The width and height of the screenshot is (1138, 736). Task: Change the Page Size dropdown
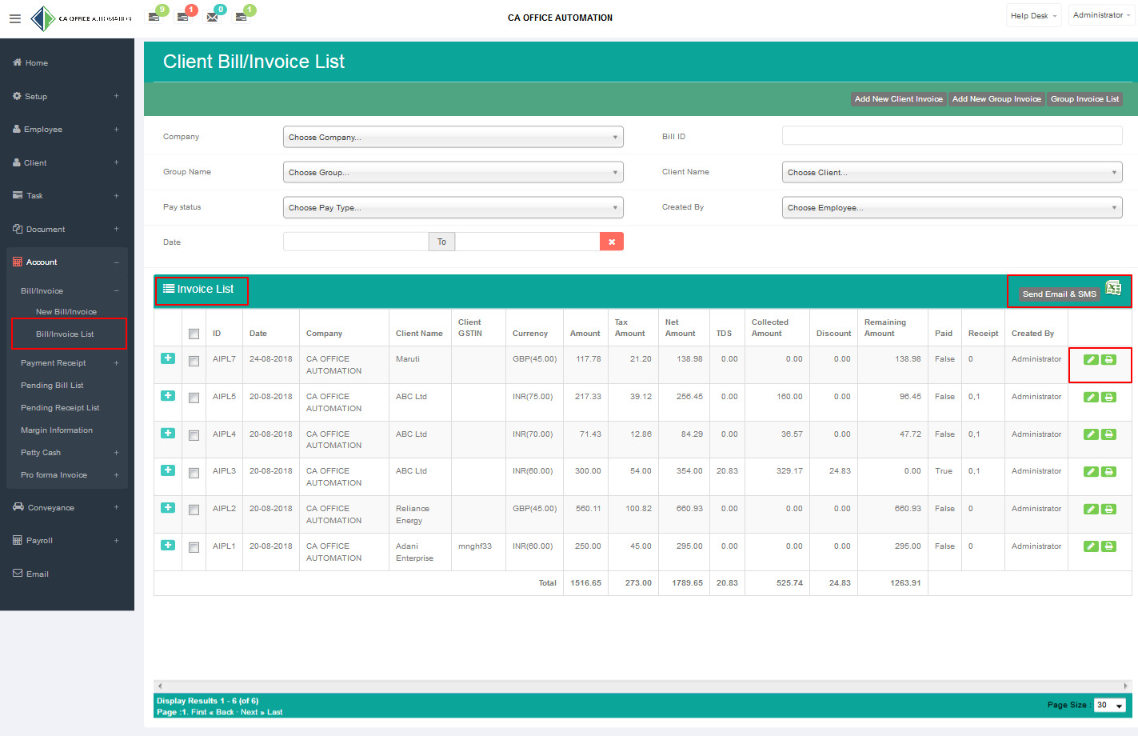point(1110,705)
